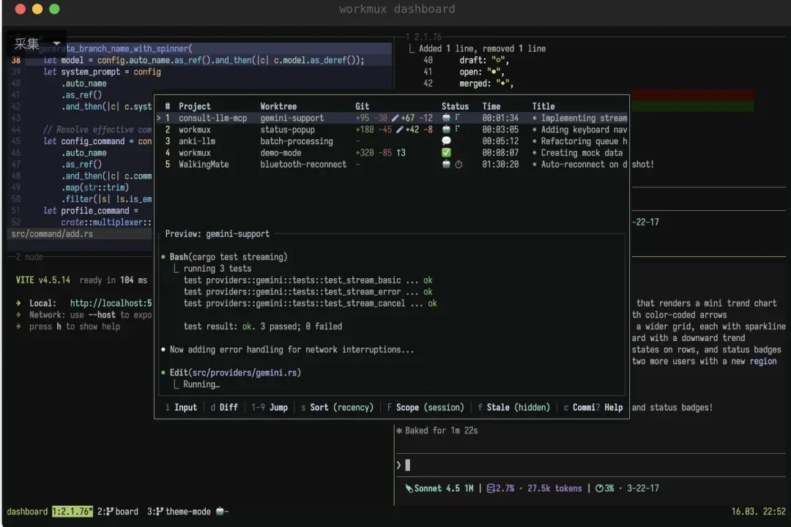The image size is (791, 527).
Task: Click the prompt input line with cursor
Action: tap(590, 465)
